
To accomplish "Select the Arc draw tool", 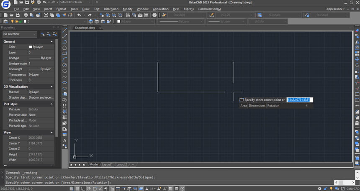I will point(64,59).
